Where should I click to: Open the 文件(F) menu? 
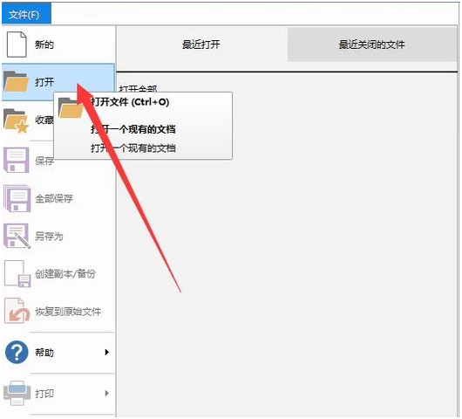(x=26, y=14)
